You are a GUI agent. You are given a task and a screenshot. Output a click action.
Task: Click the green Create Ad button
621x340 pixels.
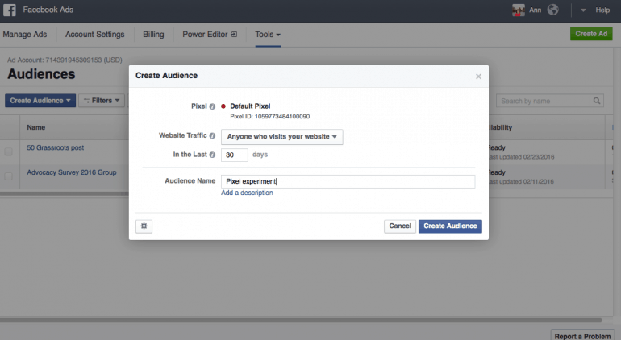591,34
